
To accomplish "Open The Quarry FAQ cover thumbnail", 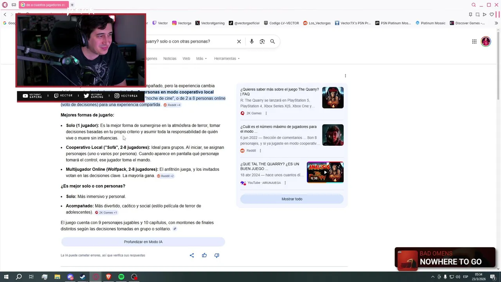I will point(333,98).
